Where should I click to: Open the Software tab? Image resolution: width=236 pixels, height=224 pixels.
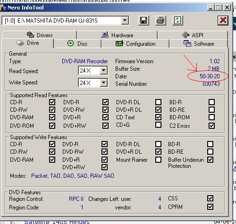(x=199, y=43)
